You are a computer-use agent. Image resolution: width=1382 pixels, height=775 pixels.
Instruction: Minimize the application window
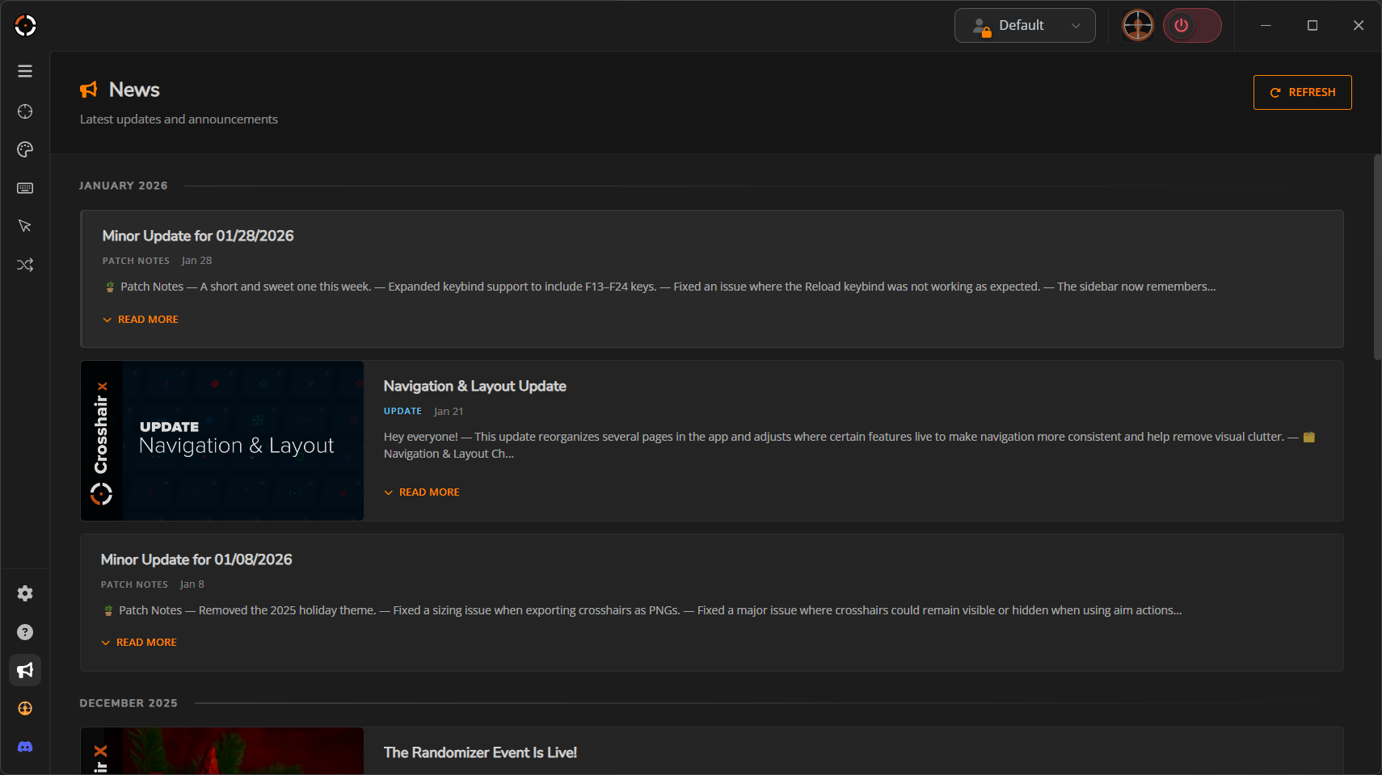point(1266,26)
